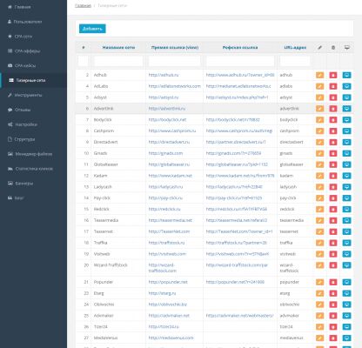Delete the Adsyst row
The image size is (362, 348).
click(333, 97)
